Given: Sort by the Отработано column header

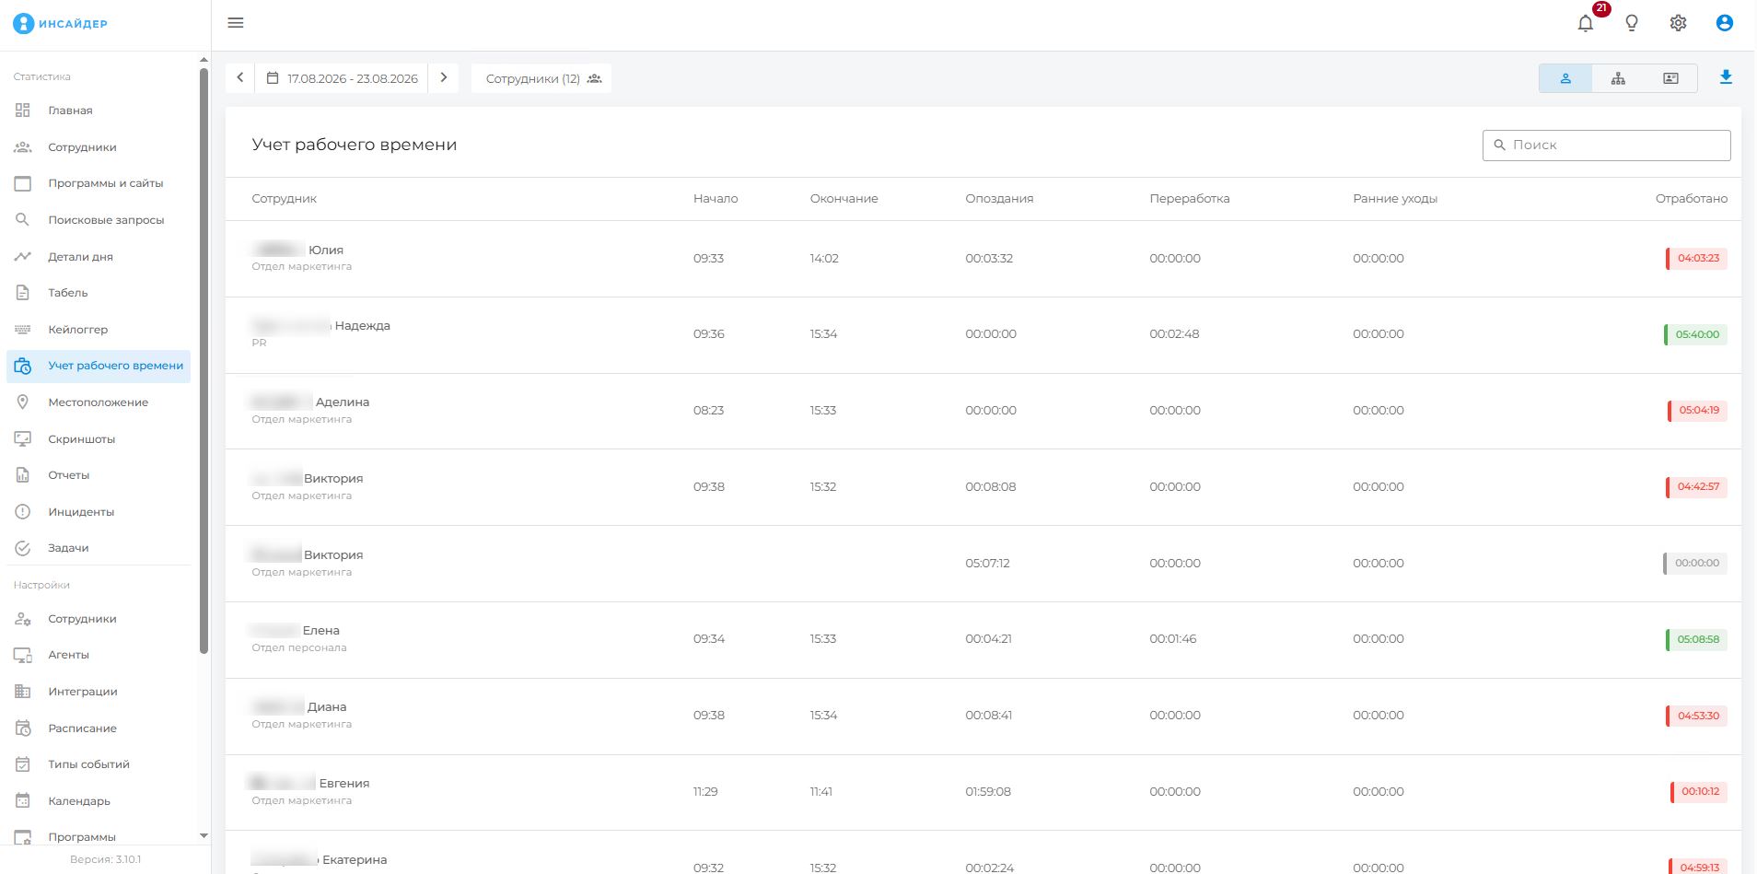Looking at the screenshot, I should (1691, 198).
